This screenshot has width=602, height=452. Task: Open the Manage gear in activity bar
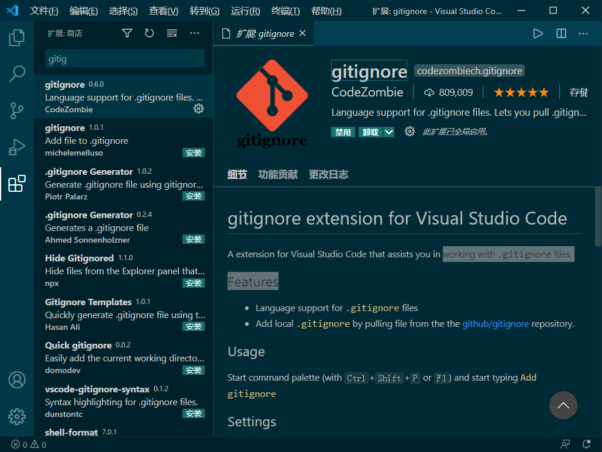click(x=17, y=416)
